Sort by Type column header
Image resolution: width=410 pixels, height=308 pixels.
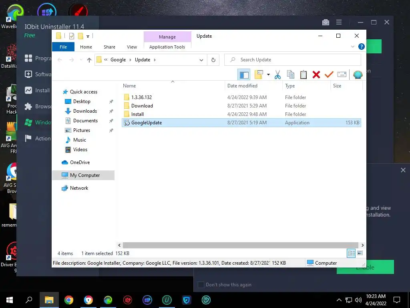306,86
